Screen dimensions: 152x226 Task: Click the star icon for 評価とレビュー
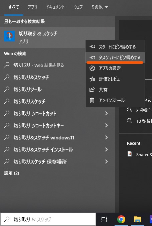pyautogui.click(x=92, y=79)
